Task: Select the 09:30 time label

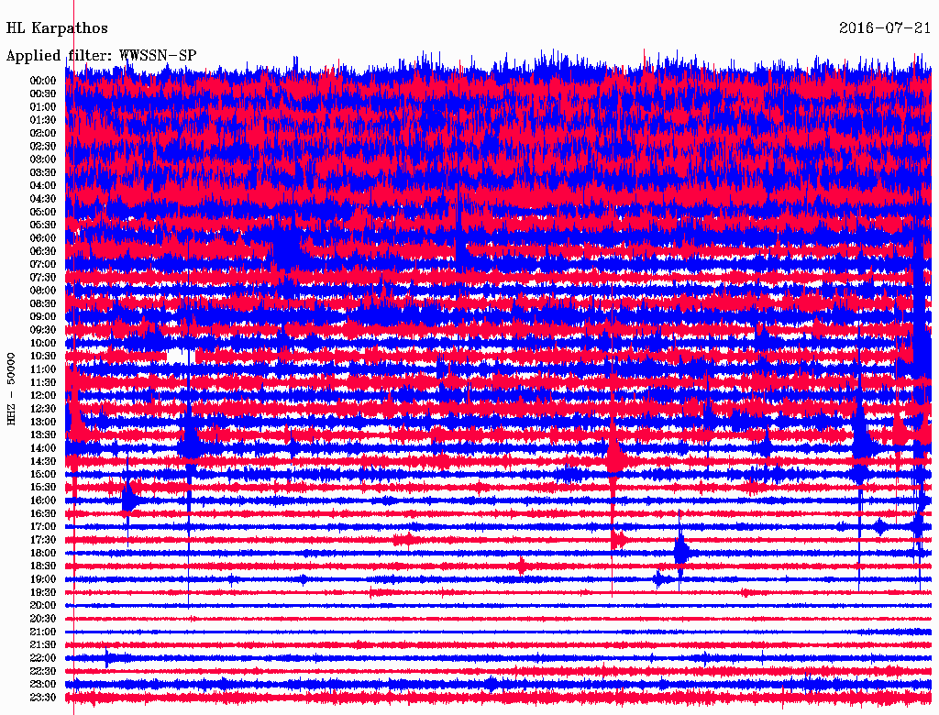Action: pos(43,330)
